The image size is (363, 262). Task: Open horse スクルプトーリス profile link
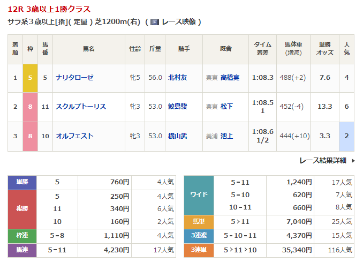click(x=81, y=107)
